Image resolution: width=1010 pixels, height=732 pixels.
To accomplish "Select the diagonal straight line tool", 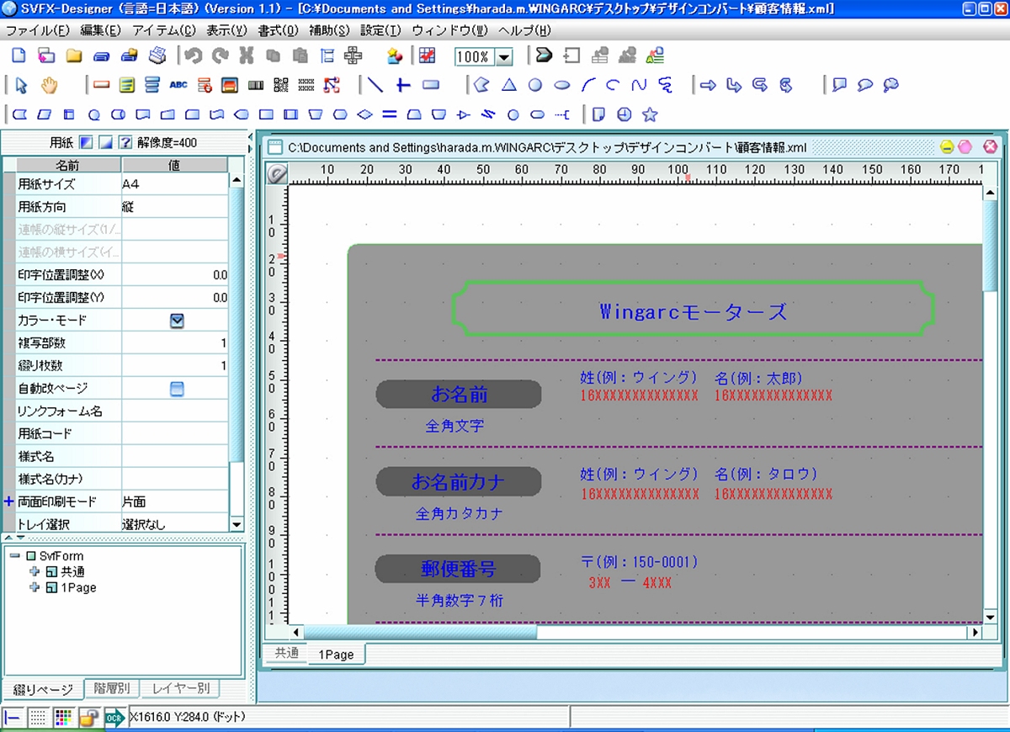I will (375, 85).
